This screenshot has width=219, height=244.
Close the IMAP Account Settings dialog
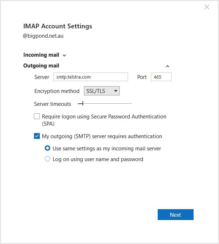(x=207, y=7)
